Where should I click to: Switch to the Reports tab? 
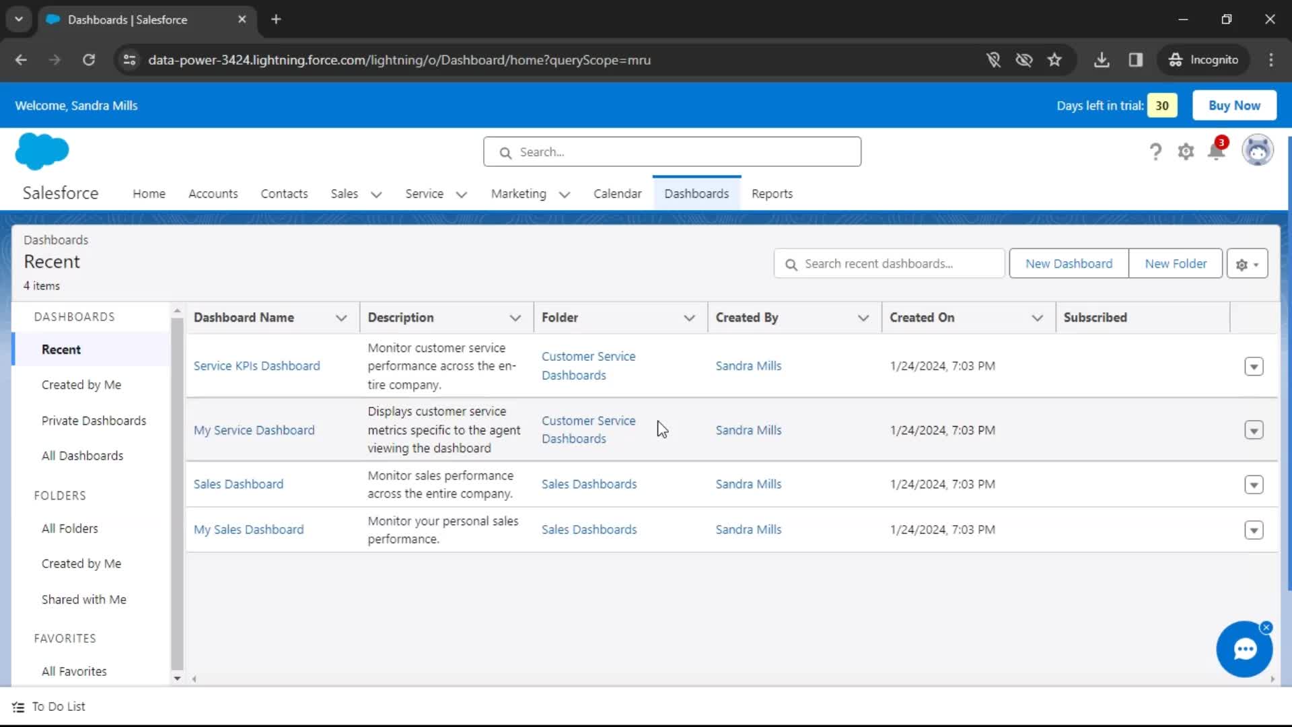tap(772, 194)
